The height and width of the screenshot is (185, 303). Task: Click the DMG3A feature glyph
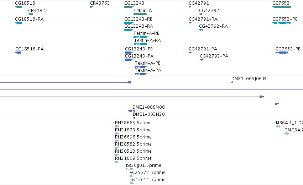click(287, 134)
